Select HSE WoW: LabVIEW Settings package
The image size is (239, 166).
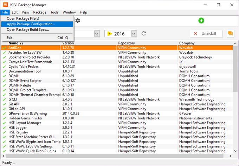tap(117, 146)
